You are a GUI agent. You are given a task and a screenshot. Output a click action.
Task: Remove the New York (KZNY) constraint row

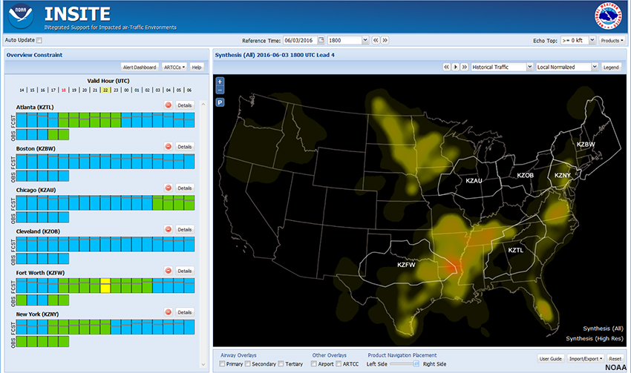[169, 312]
